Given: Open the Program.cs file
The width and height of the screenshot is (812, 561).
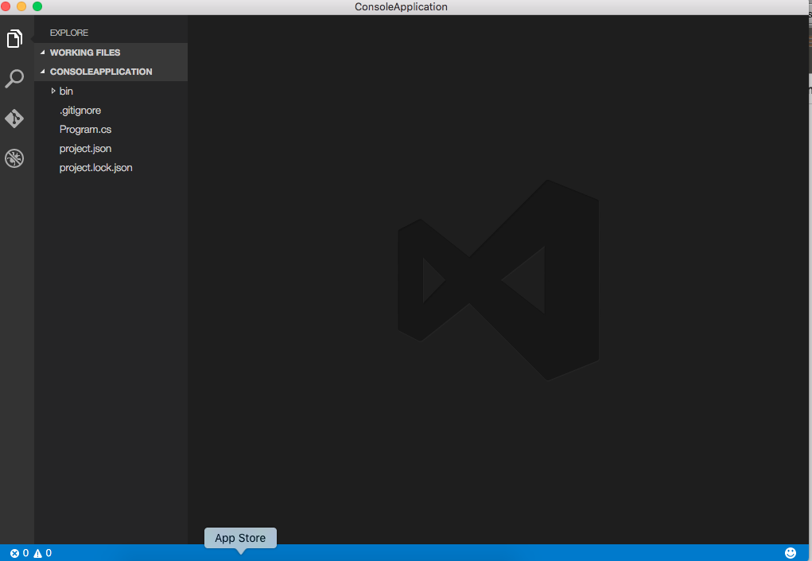Looking at the screenshot, I should coord(85,130).
